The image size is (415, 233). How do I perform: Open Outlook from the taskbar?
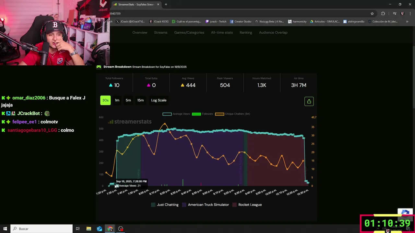(100, 229)
